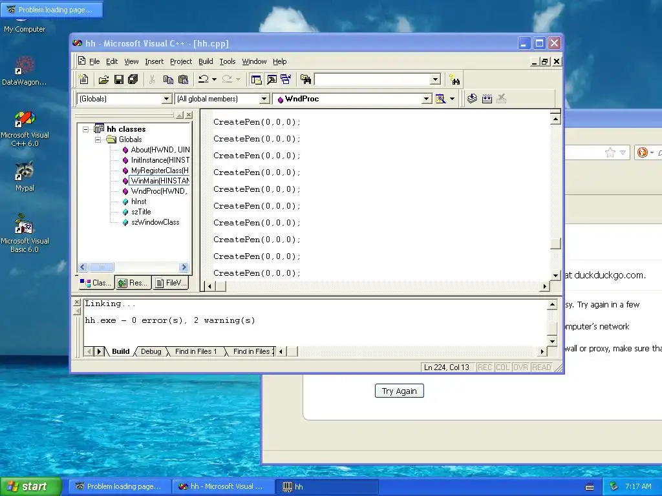The image size is (662, 496).
Task: Click the Paste clipboard icon
Action: point(183,79)
